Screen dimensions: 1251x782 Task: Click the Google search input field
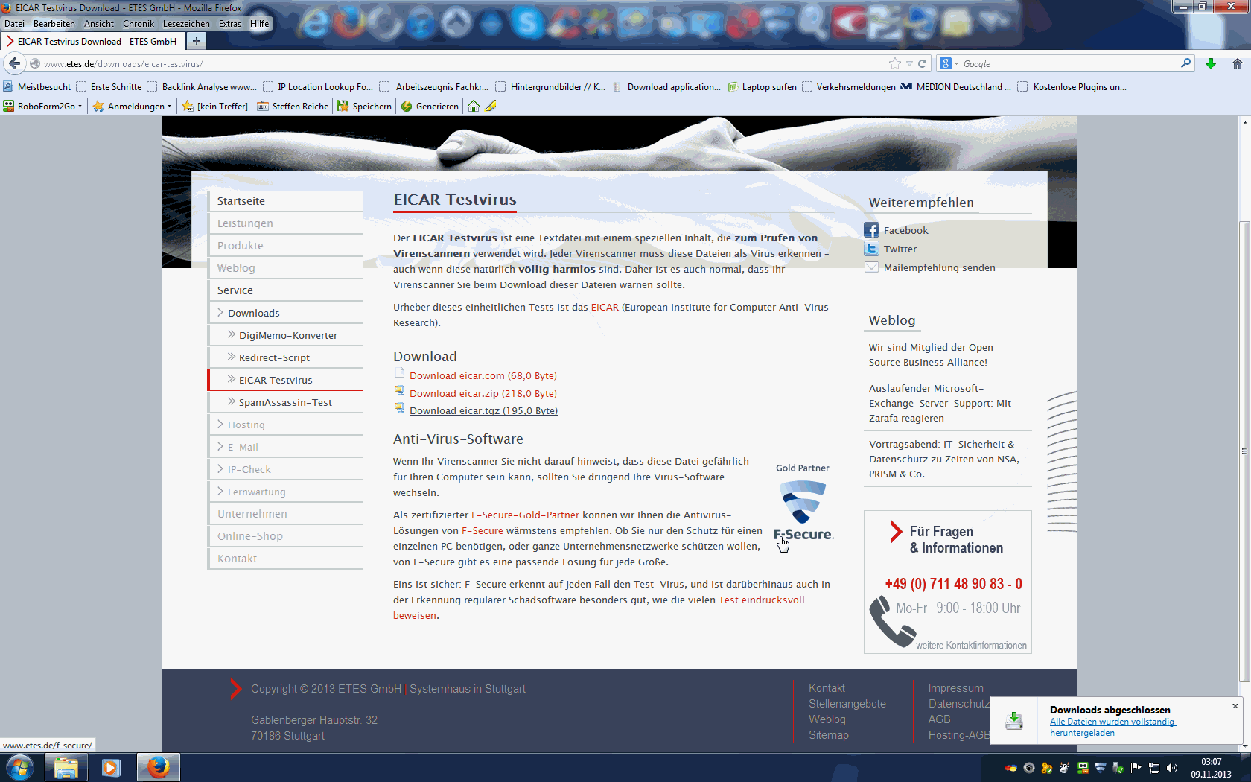point(1069,64)
